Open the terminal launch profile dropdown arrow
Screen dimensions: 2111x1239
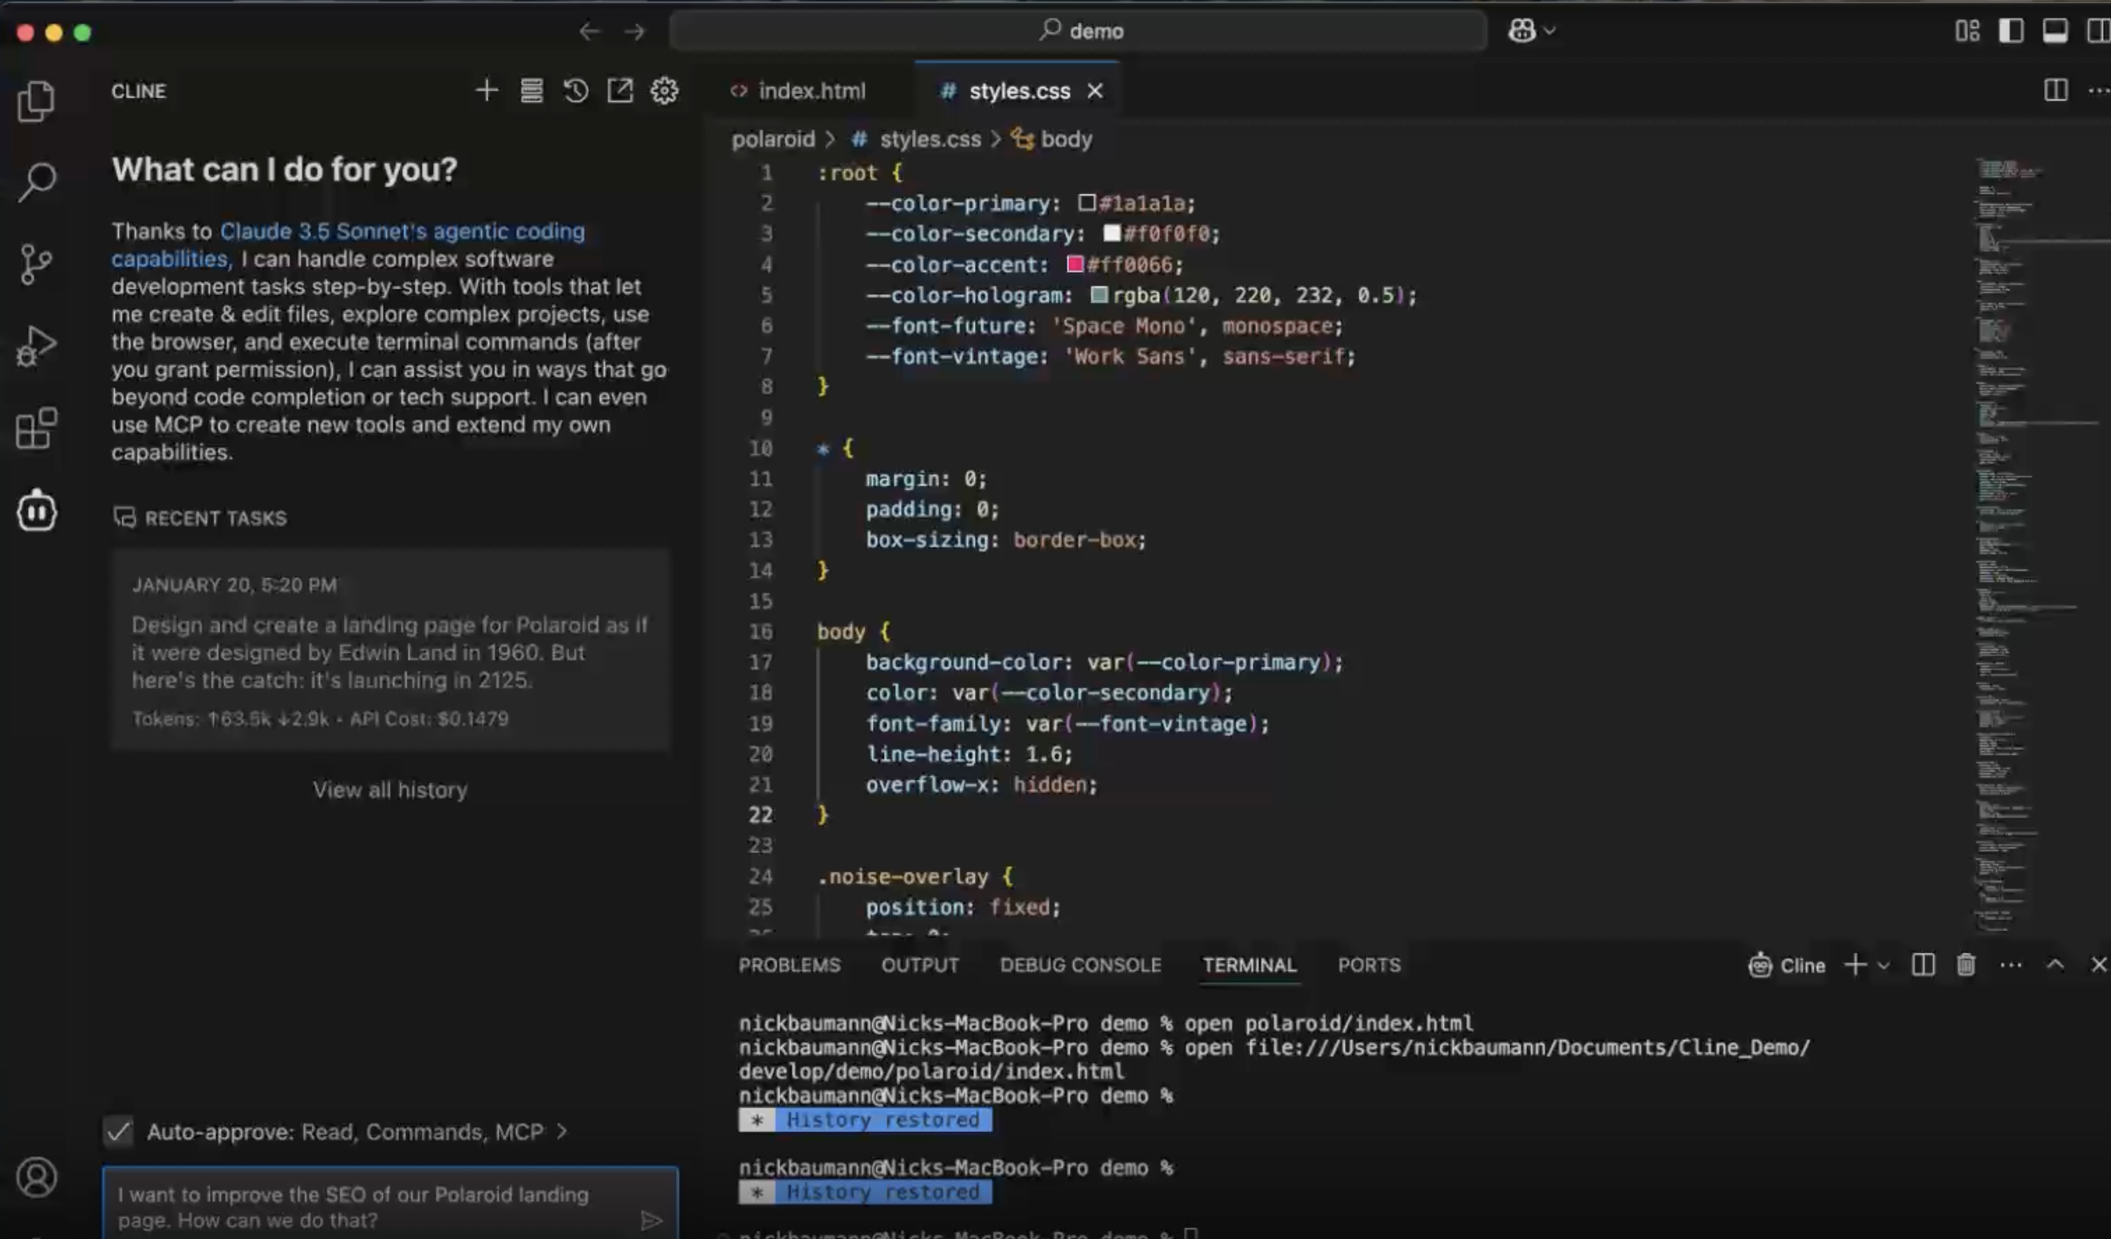1884,966
